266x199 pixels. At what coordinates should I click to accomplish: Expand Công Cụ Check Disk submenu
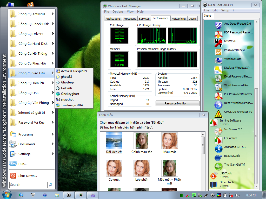tap(32, 24)
